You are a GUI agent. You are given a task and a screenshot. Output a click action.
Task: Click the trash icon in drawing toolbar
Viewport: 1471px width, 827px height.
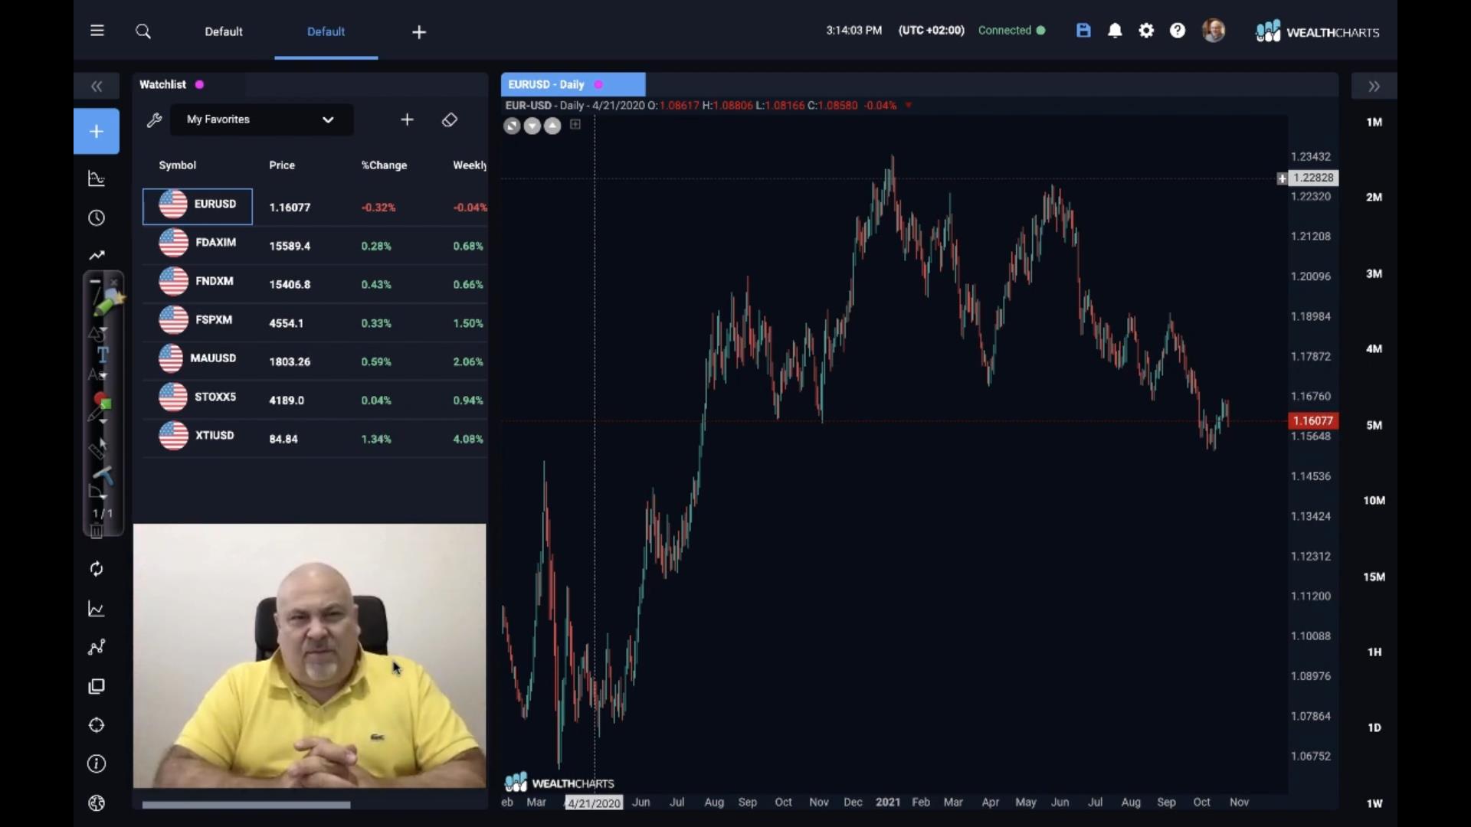(x=97, y=531)
